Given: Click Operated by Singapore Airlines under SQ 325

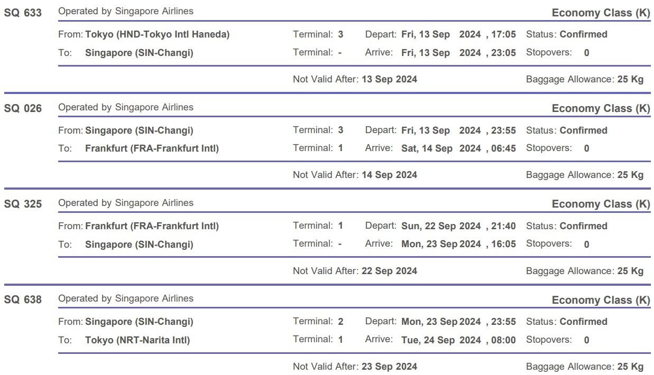Looking at the screenshot, I should point(126,203).
